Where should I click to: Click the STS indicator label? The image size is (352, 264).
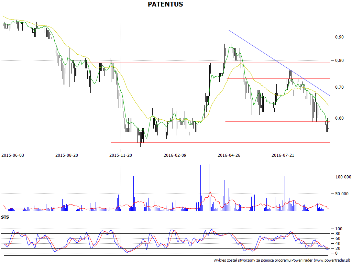click(x=5, y=217)
